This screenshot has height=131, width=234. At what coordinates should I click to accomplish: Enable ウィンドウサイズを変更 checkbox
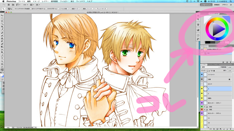coord(14,9)
